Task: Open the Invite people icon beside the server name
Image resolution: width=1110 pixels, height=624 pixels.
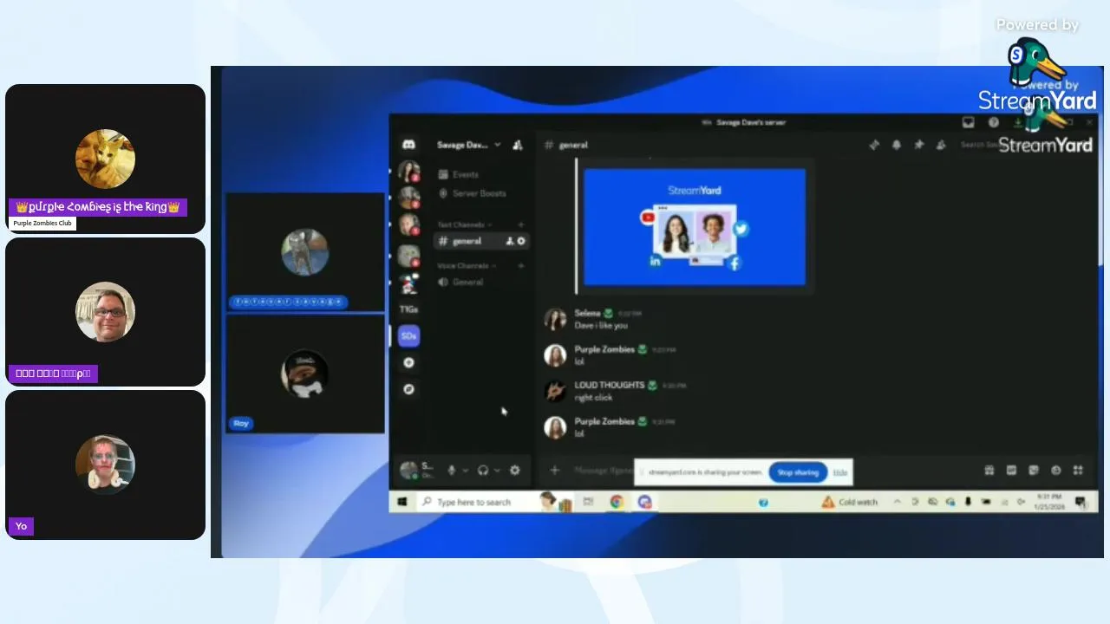Action: pyautogui.click(x=518, y=145)
